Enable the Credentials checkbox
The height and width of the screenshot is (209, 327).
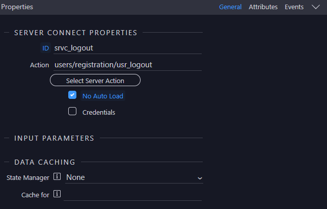(72, 111)
